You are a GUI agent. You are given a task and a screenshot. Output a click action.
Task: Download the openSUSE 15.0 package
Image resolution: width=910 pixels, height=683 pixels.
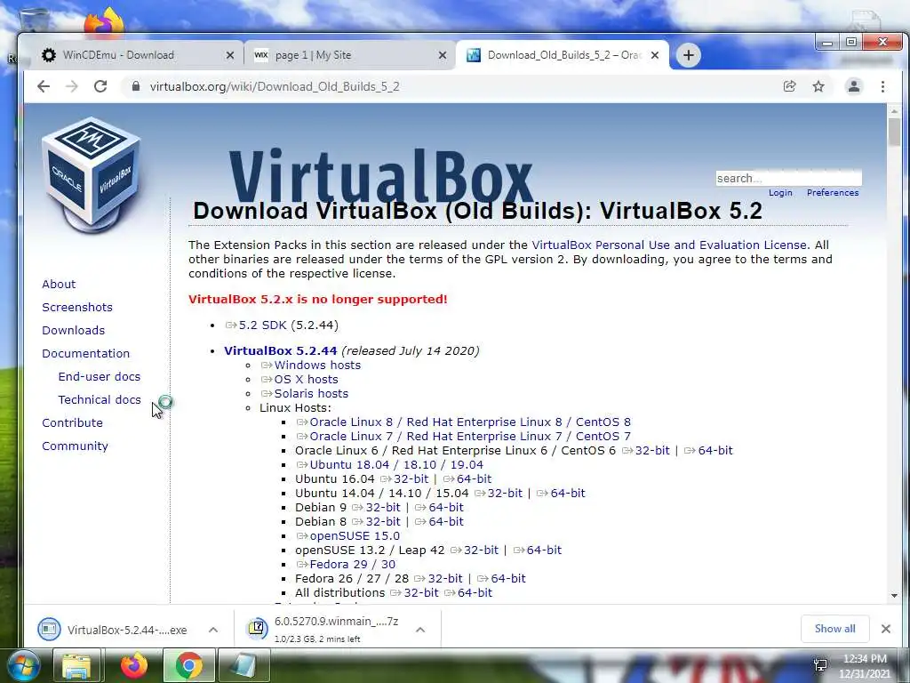(x=355, y=536)
